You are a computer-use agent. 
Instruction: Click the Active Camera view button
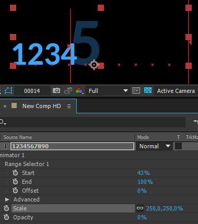[x=176, y=91]
